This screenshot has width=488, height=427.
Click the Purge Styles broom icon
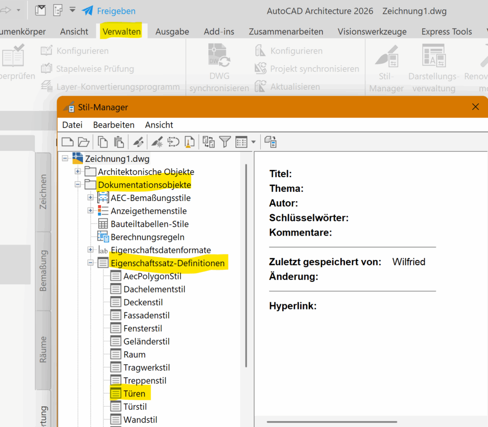pos(189,141)
